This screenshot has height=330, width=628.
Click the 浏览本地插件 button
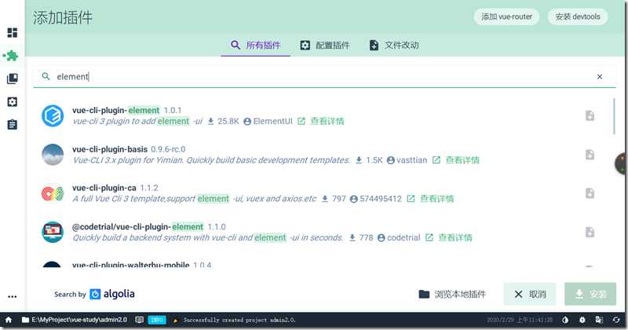point(452,295)
